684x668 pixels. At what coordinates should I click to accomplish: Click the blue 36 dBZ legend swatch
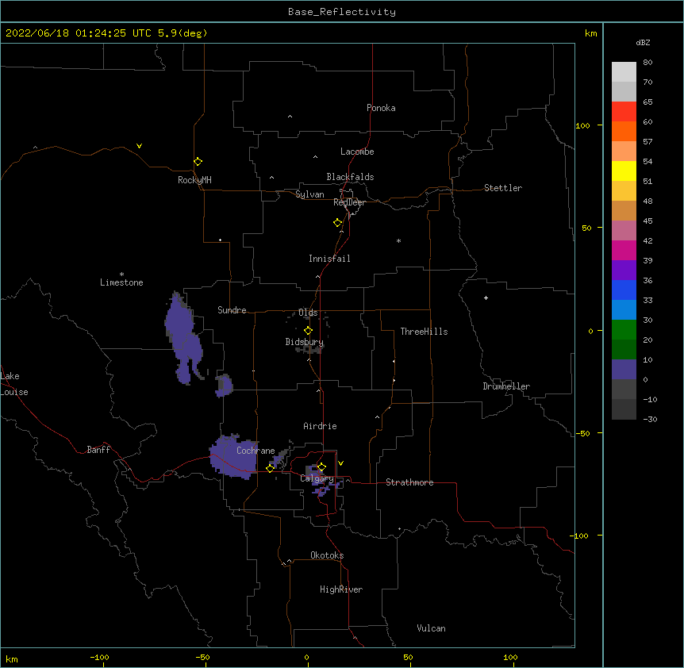(624, 290)
